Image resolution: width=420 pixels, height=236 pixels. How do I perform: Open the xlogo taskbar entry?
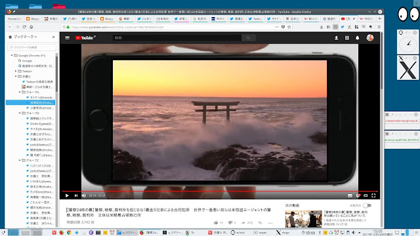(x=283, y=233)
